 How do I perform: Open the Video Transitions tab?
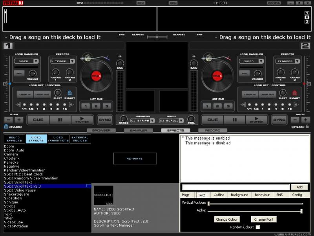pos(58,139)
